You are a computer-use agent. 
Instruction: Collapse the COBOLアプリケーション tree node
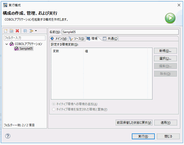click(7, 44)
